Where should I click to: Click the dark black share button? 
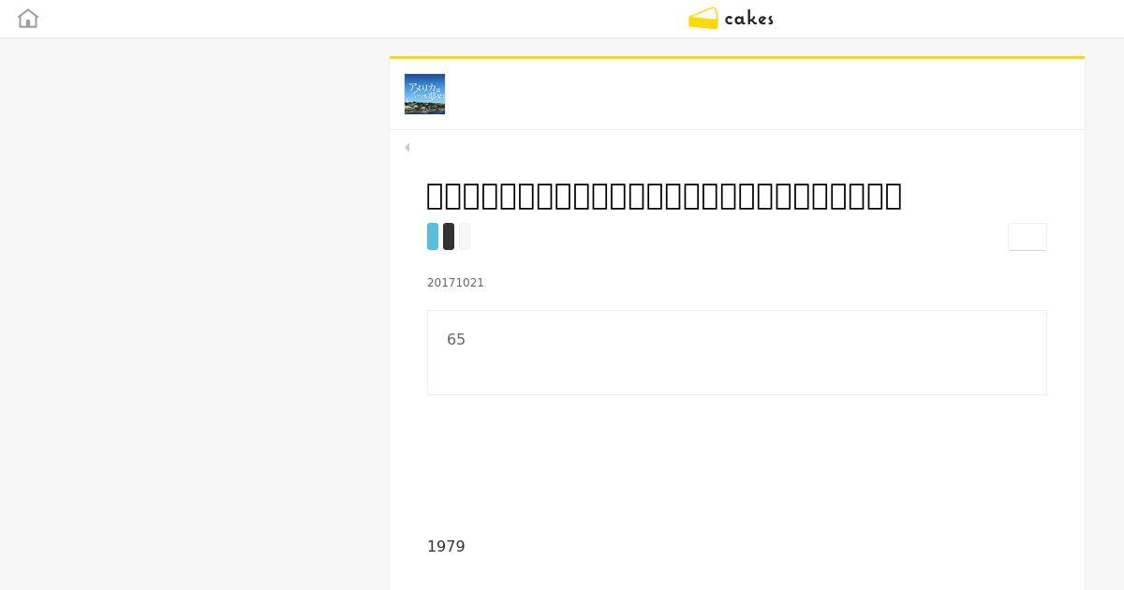449,236
